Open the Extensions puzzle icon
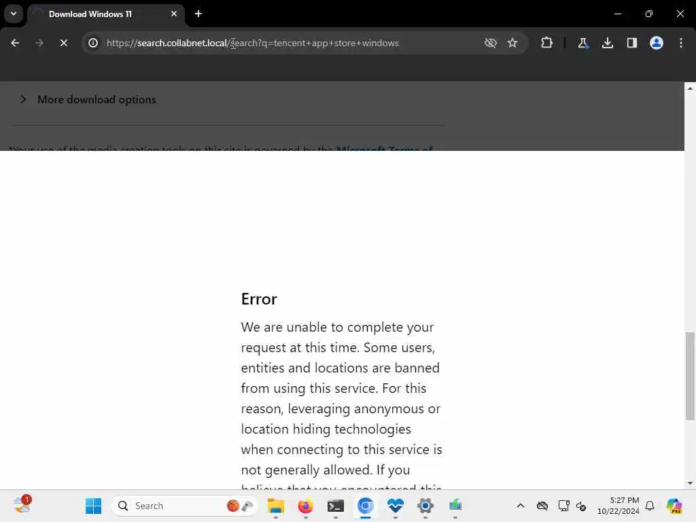Screen dimensions: 696x522 point(546,43)
